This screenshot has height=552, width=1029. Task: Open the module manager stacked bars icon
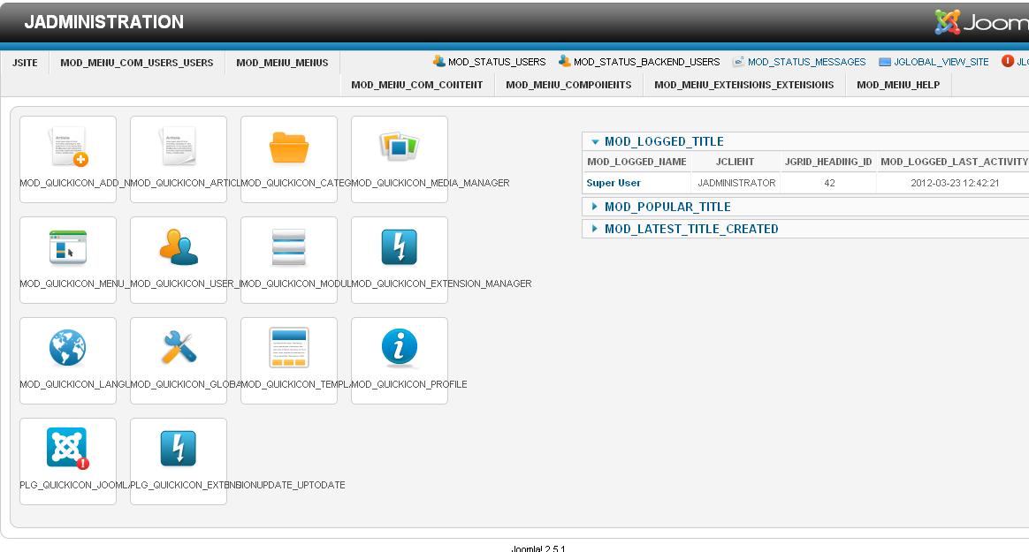[289, 247]
